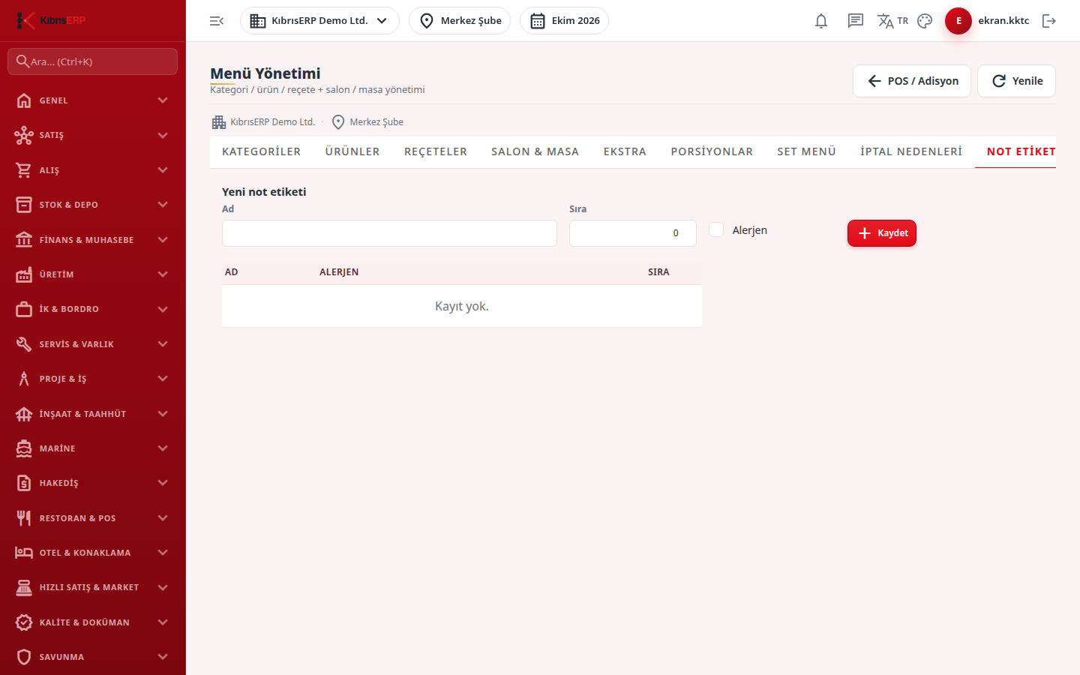Click the user avatar E
Screen dimensions: 1080x675
tap(958, 21)
